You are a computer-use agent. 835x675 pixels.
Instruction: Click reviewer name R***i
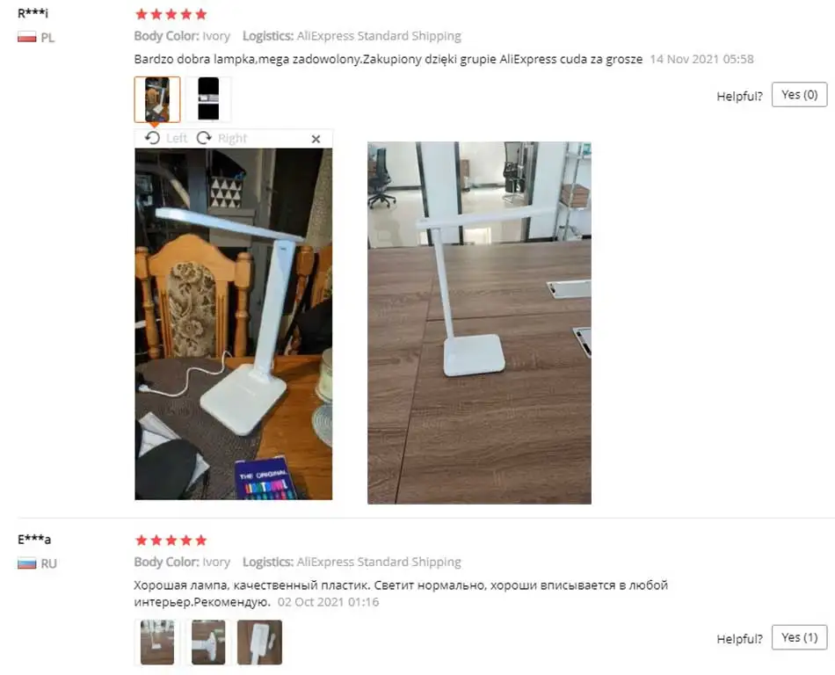coord(33,13)
